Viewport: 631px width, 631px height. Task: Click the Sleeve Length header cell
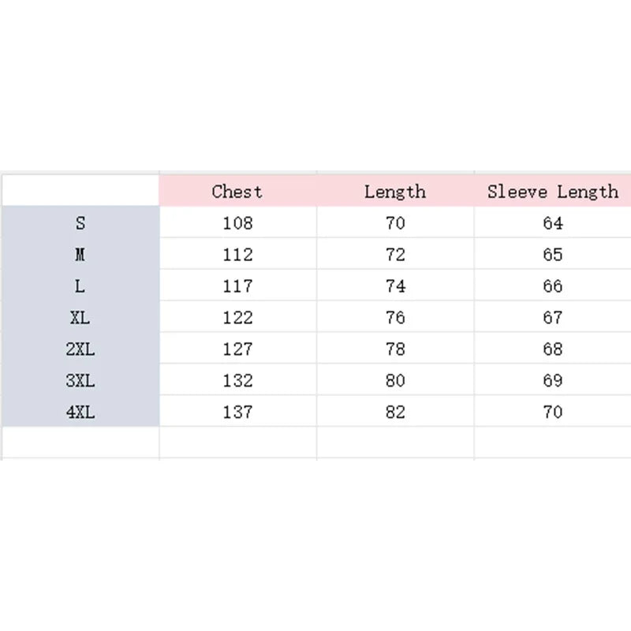(x=552, y=191)
